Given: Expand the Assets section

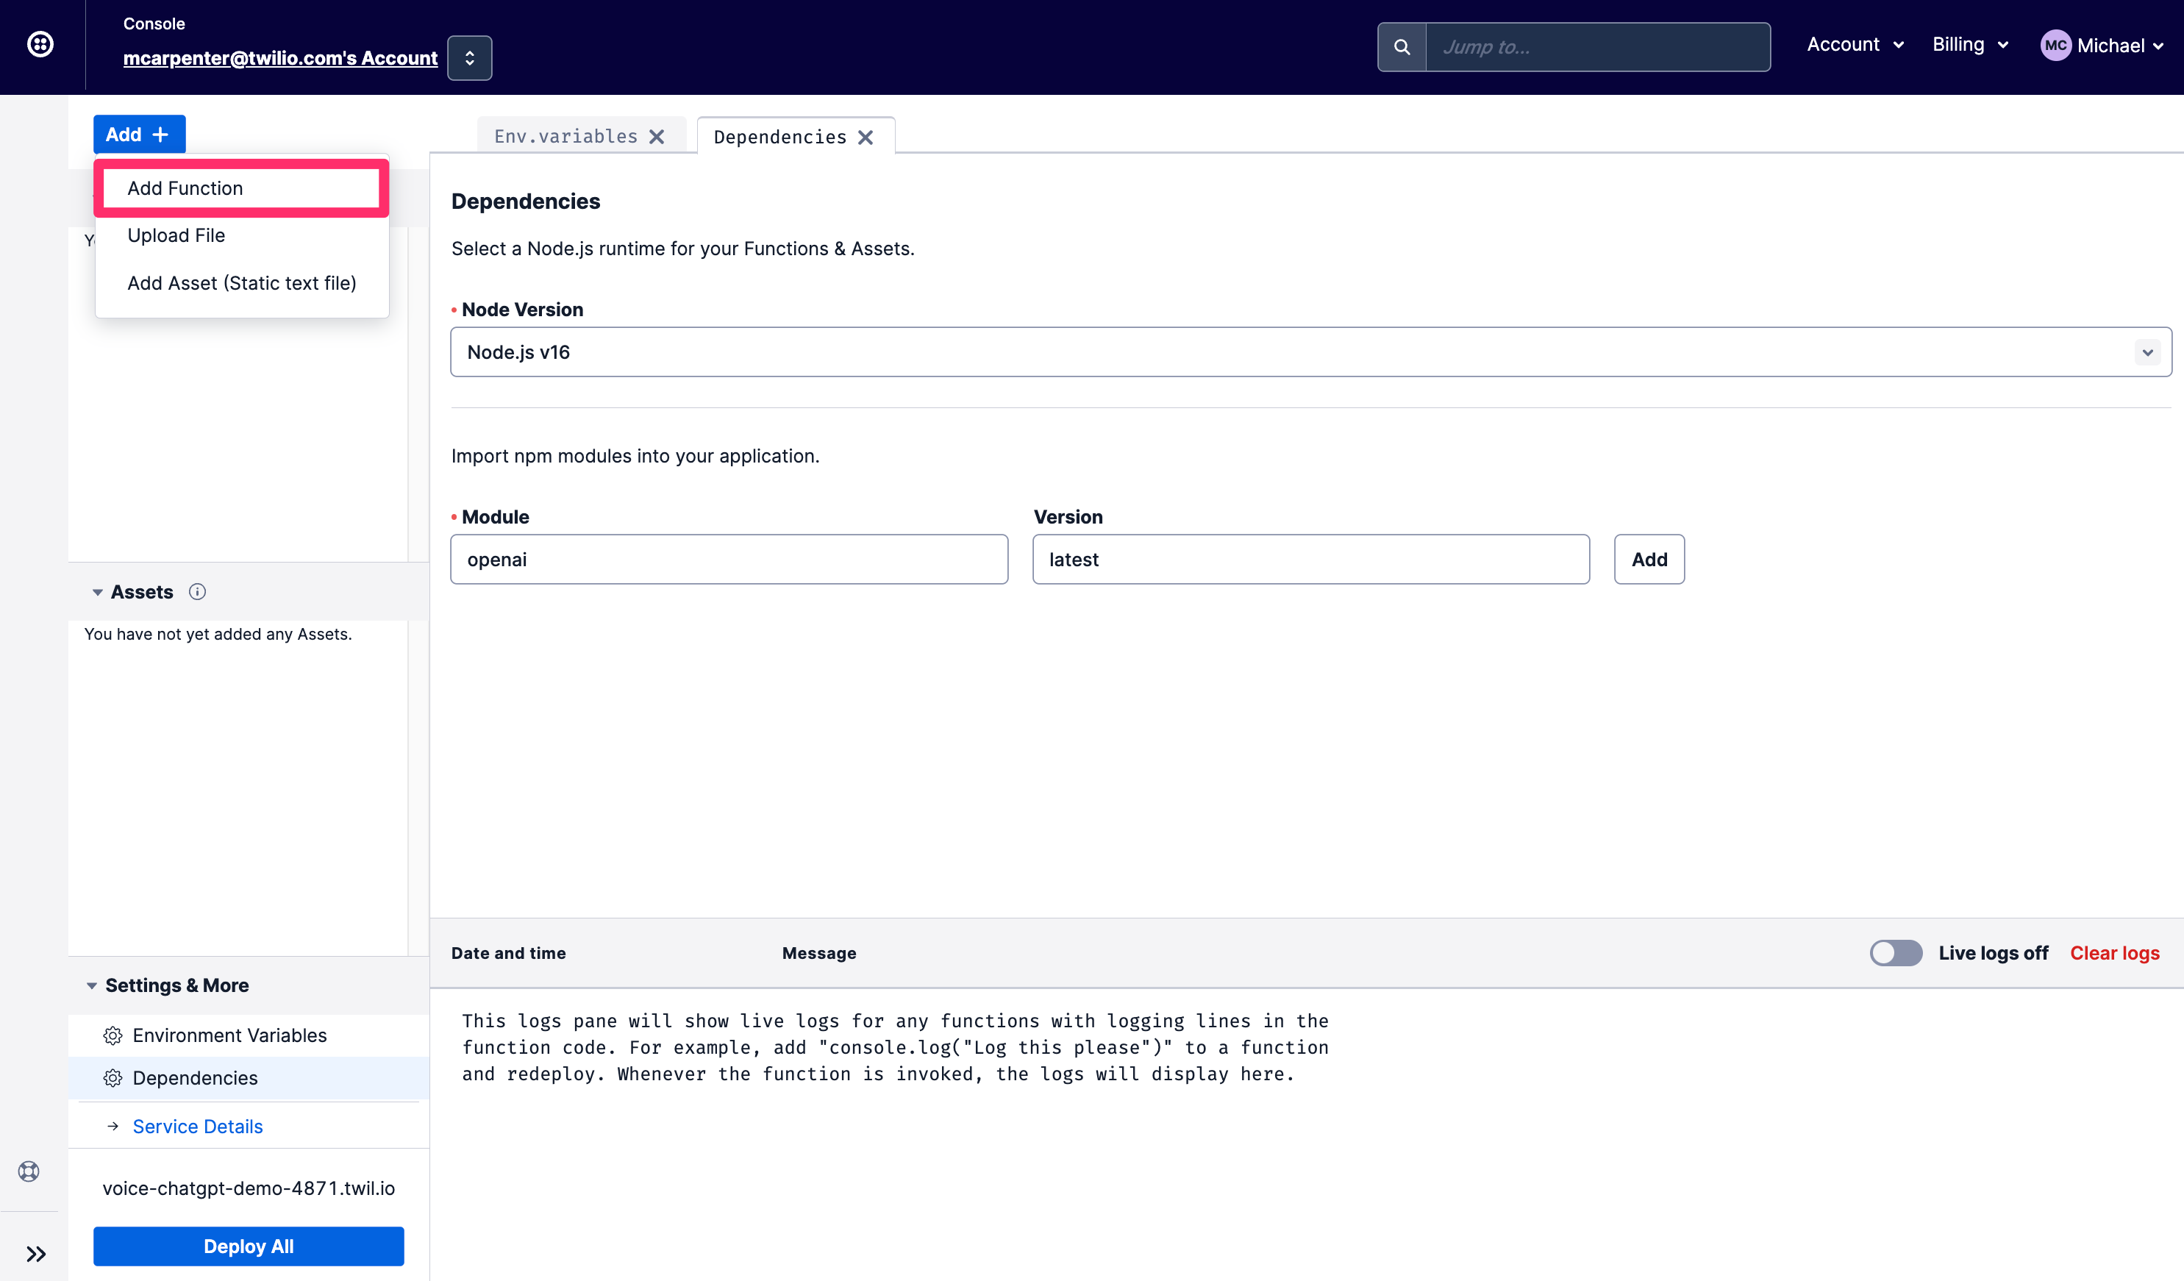Looking at the screenshot, I should point(98,590).
